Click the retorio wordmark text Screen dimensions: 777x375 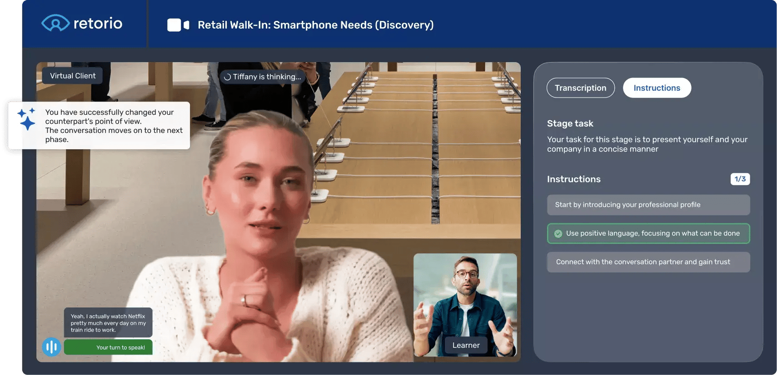click(x=98, y=23)
